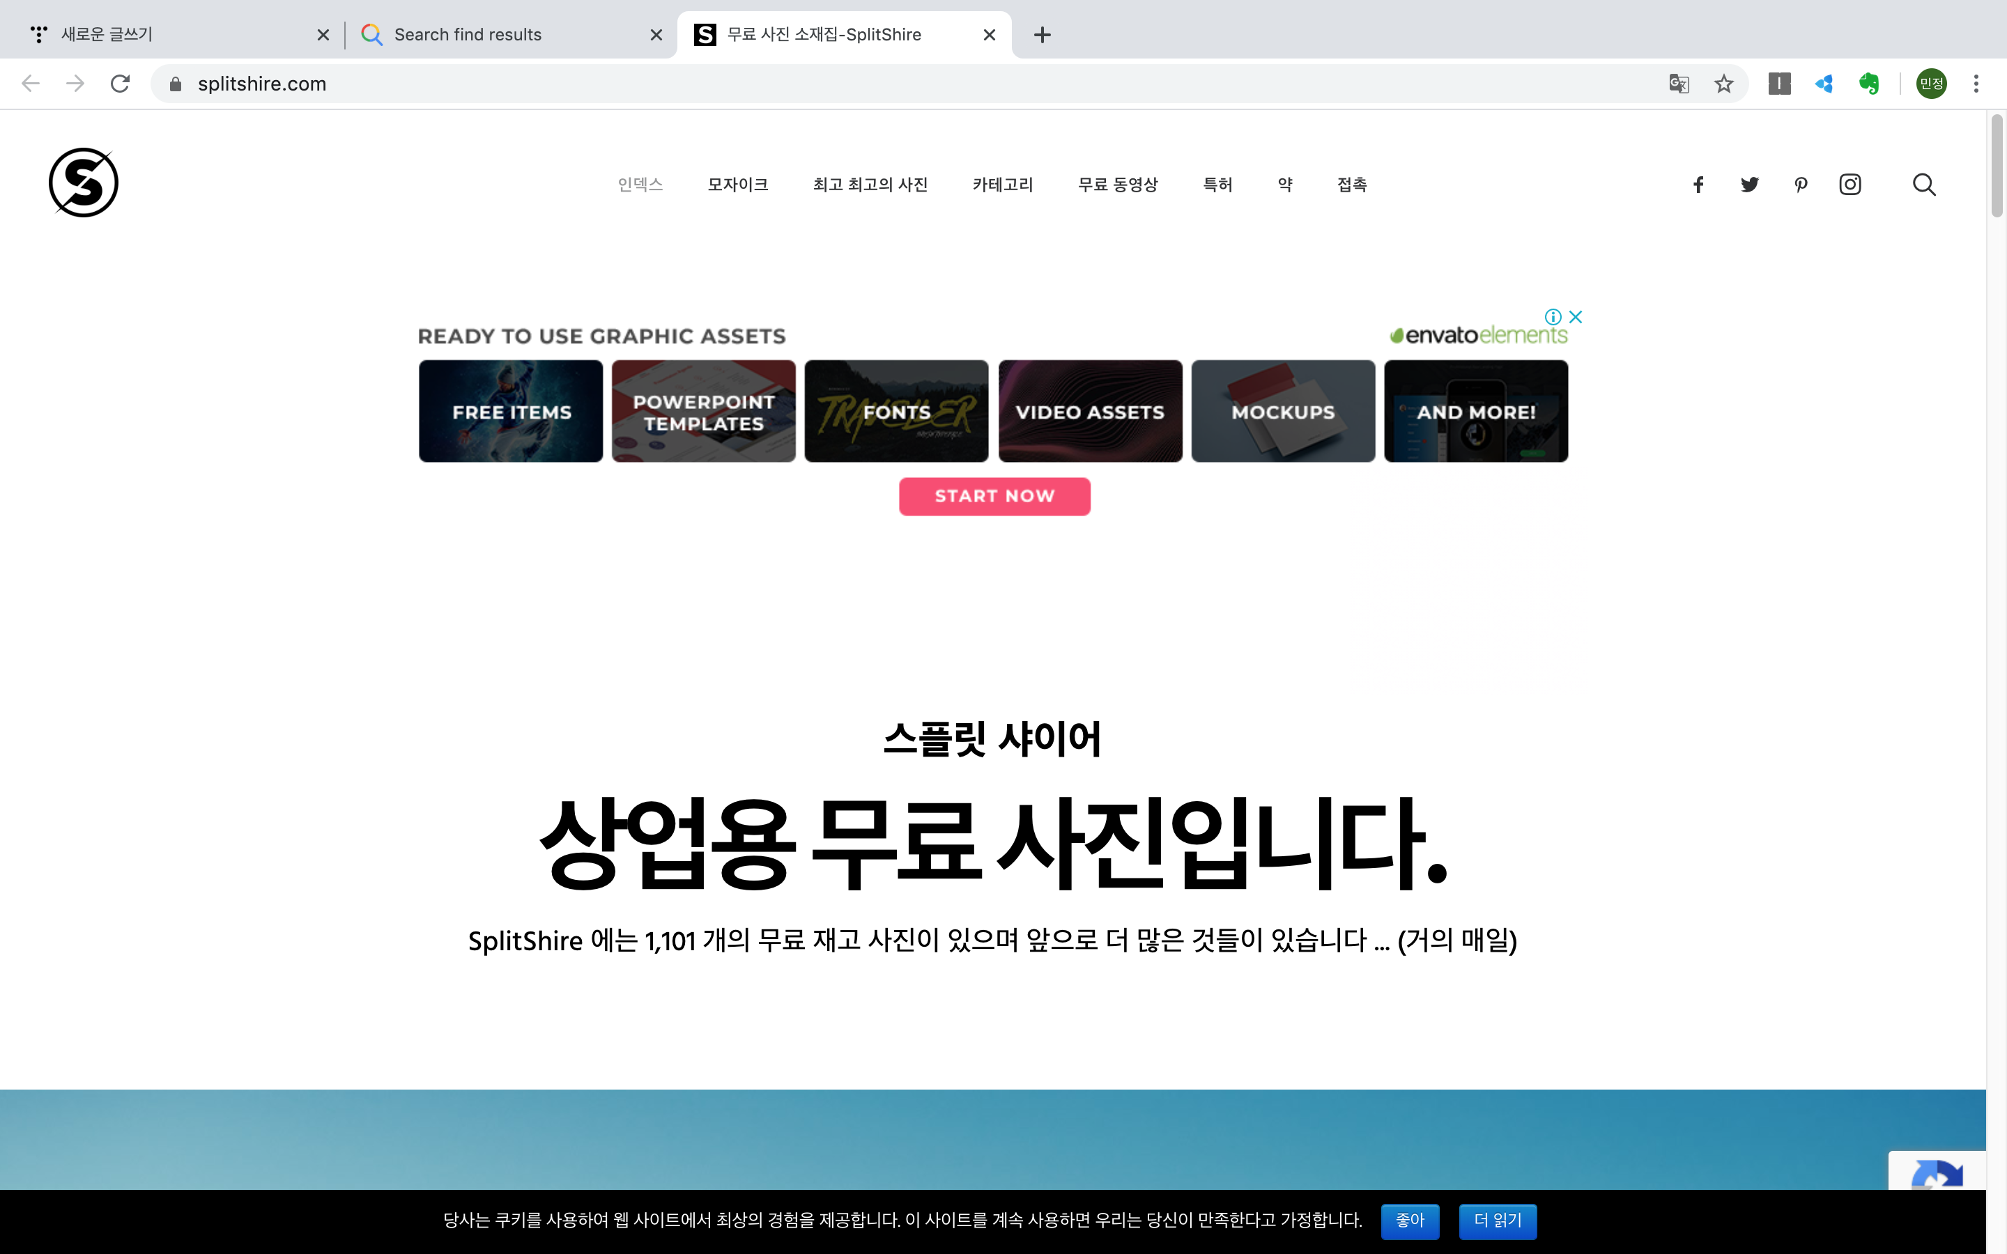Close the SplitShire tab
Viewport: 2007px width, 1254px height.
(x=990, y=35)
